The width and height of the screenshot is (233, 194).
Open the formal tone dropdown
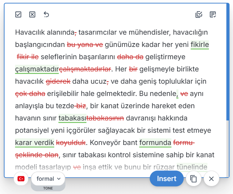[48, 179]
